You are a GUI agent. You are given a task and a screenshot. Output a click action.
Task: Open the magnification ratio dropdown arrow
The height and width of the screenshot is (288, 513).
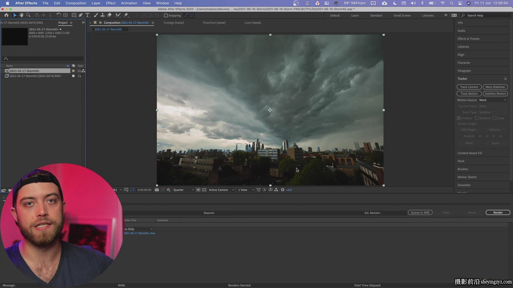[121, 190]
